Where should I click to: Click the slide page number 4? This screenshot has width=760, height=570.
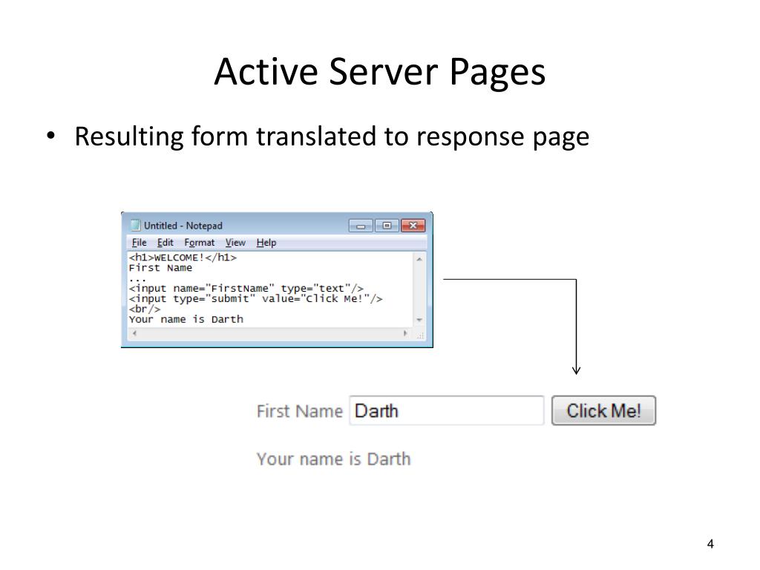710,544
